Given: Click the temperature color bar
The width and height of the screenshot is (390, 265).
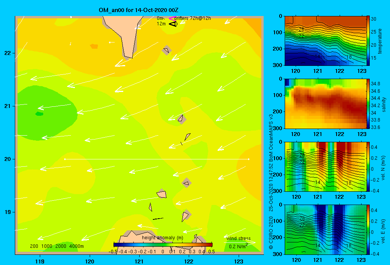Looking at the screenshot, I should 368,41.
